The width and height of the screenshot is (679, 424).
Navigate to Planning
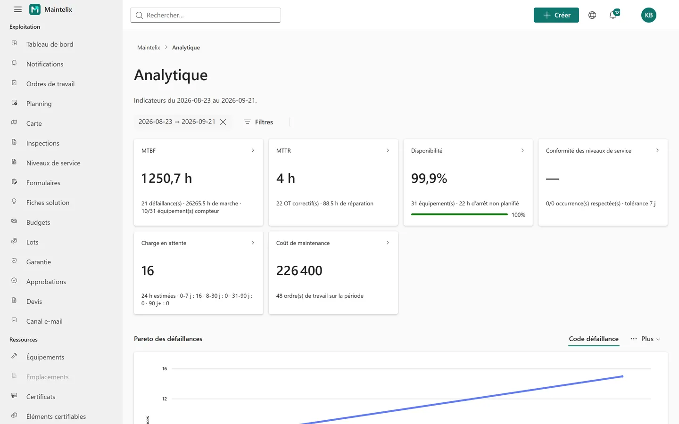click(39, 104)
